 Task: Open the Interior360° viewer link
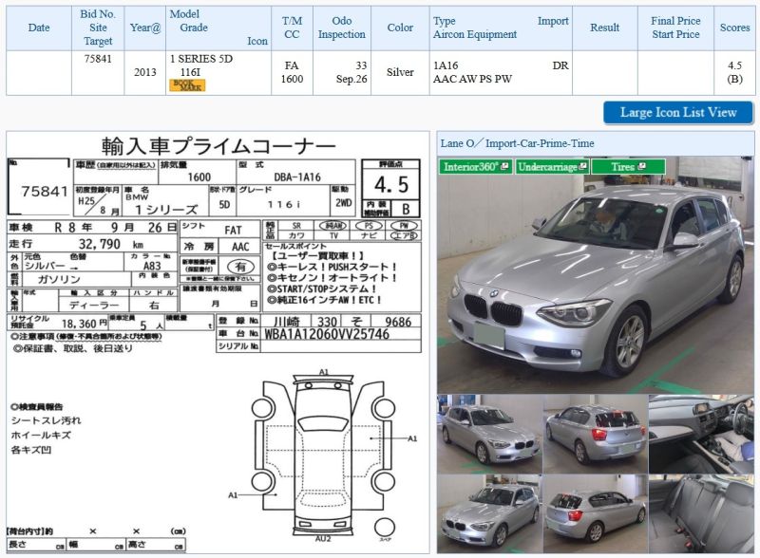475,167
